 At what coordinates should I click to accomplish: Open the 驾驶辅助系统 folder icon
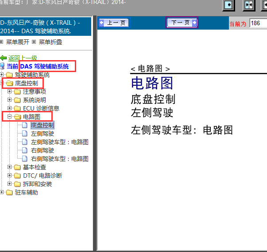(10, 75)
